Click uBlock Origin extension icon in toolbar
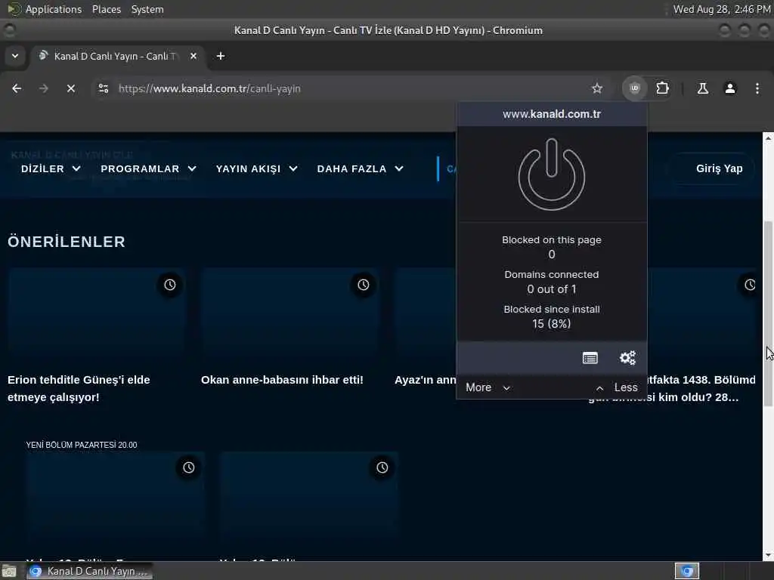 [x=635, y=88]
